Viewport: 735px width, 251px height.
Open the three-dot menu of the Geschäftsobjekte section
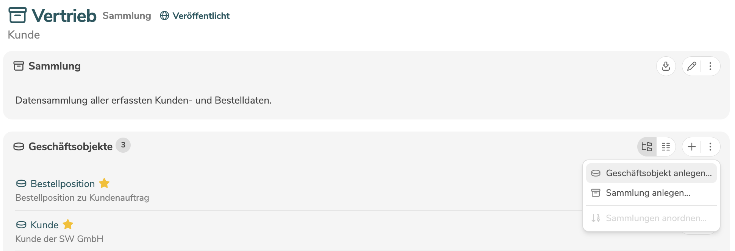(710, 147)
